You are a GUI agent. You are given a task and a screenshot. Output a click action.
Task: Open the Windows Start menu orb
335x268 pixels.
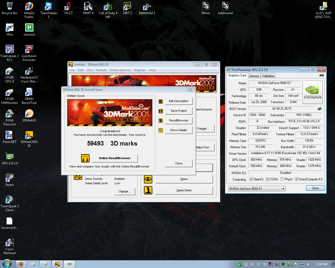7,264
